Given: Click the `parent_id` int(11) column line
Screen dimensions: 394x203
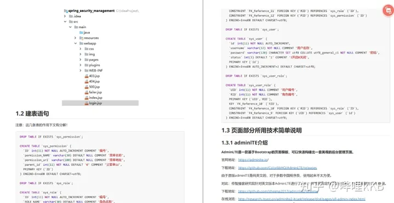Looking at the screenshot, I should (73, 165).
